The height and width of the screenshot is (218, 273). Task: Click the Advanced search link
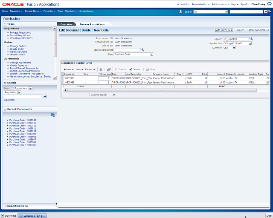(x=9, y=100)
